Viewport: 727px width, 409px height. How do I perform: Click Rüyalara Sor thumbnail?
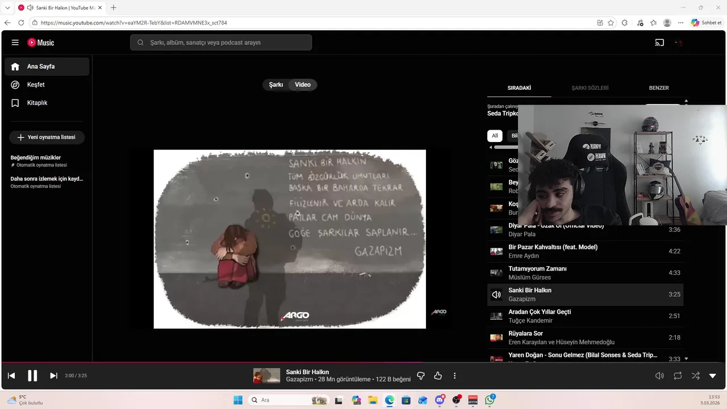496,337
